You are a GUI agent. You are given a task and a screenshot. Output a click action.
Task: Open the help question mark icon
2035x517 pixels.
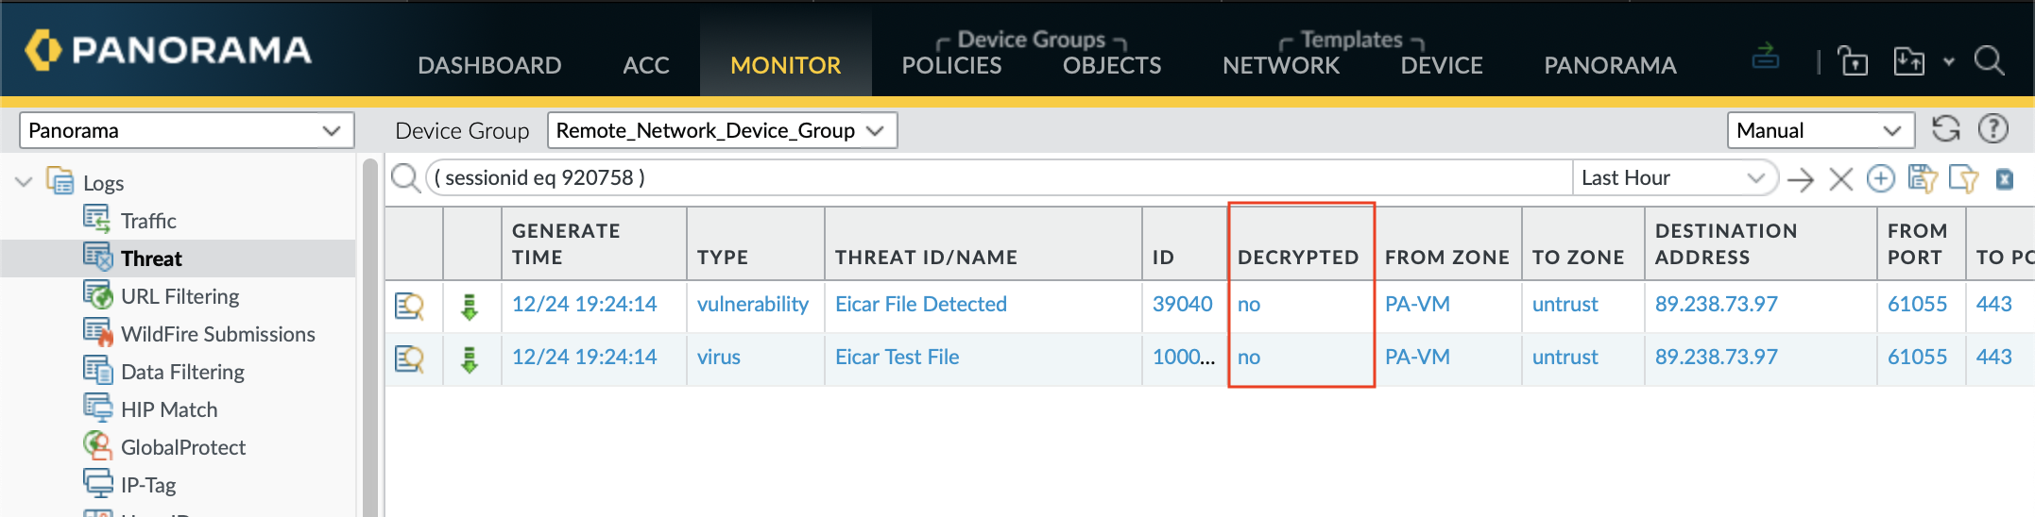click(1993, 129)
